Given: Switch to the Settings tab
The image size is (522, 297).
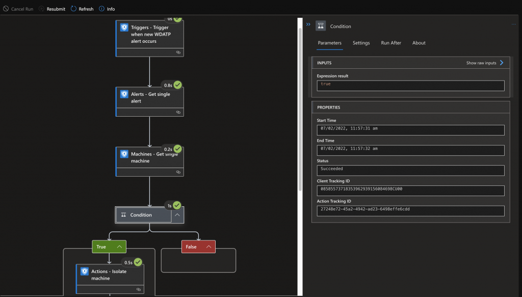Looking at the screenshot, I should coord(361,43).
